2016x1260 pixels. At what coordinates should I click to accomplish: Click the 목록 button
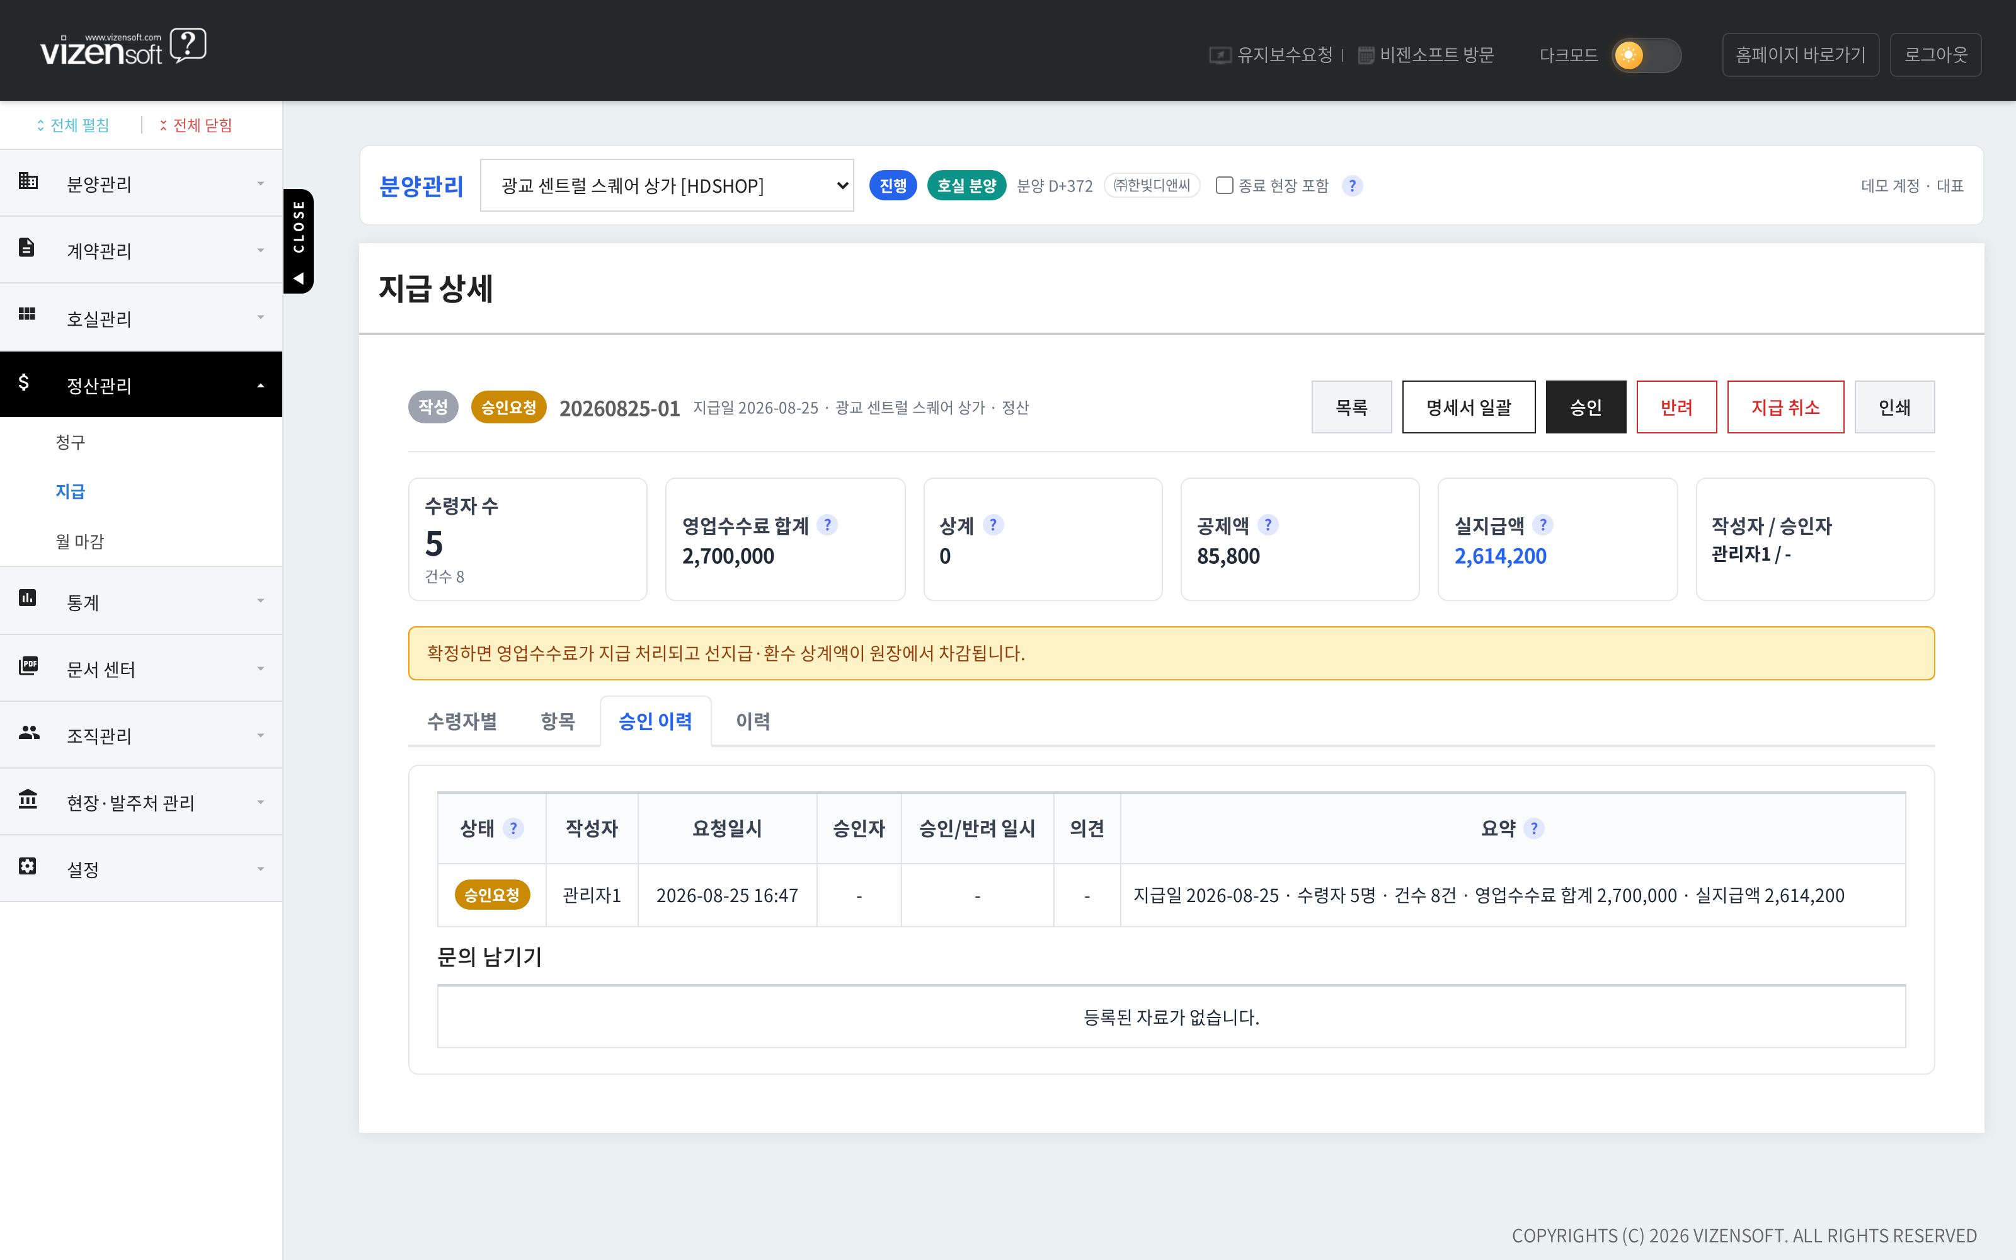[x=1351, y=407]
